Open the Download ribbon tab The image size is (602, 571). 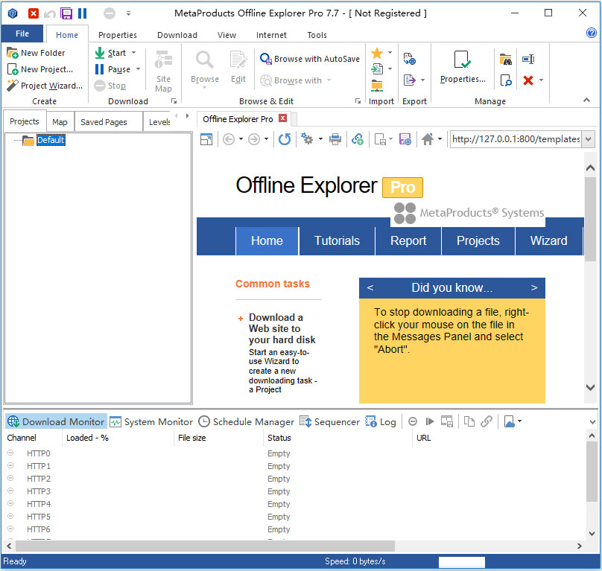[x=177, y=35]
